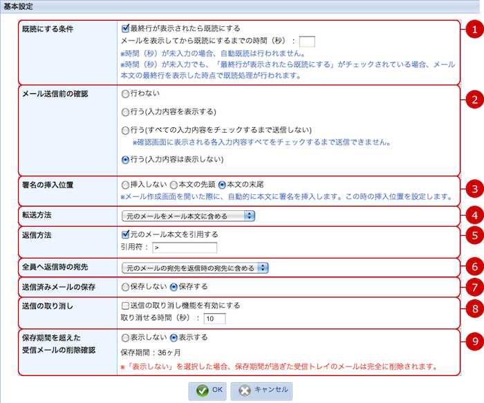Select 保存しない for sent mail
The image size is (484, 403).
[x=125, y=288]
